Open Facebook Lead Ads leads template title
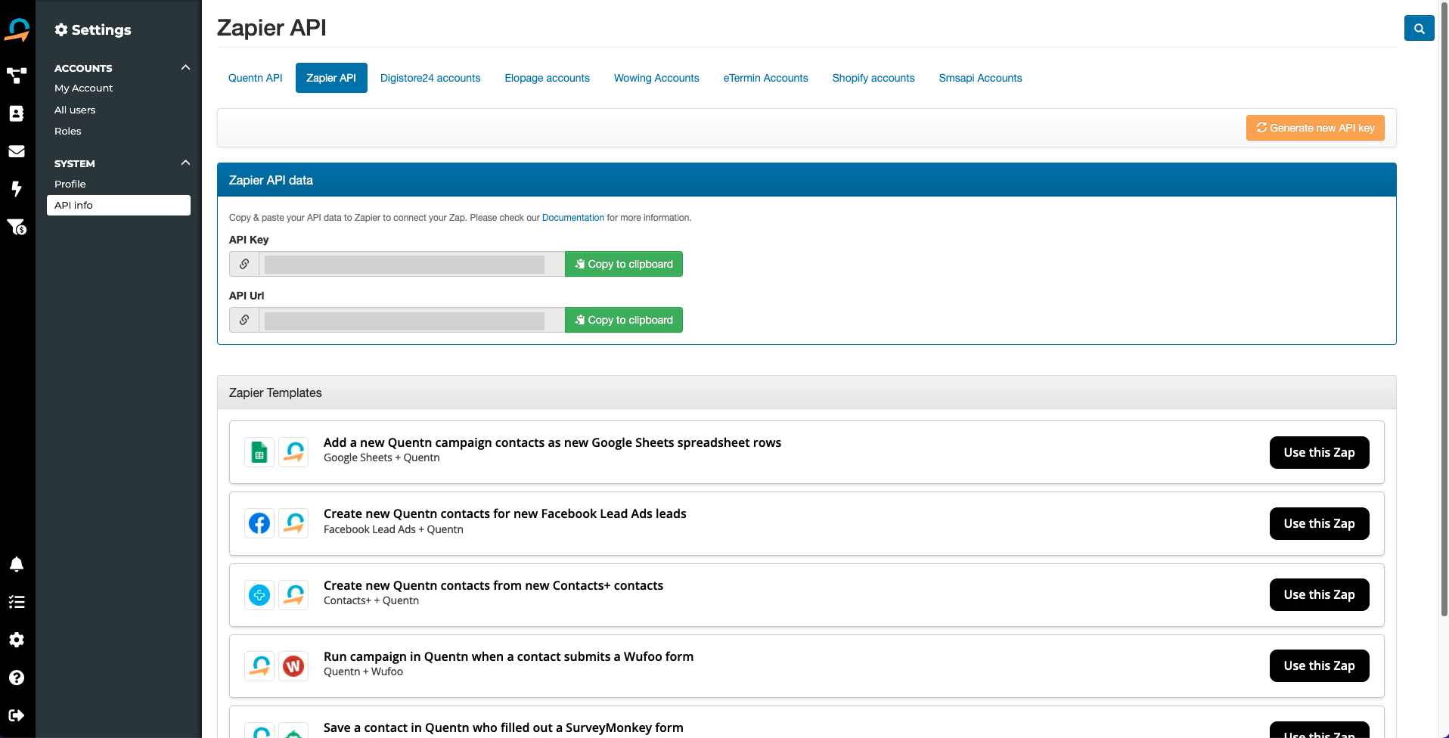Screen dimensions: 1449x738 [505, 513]
